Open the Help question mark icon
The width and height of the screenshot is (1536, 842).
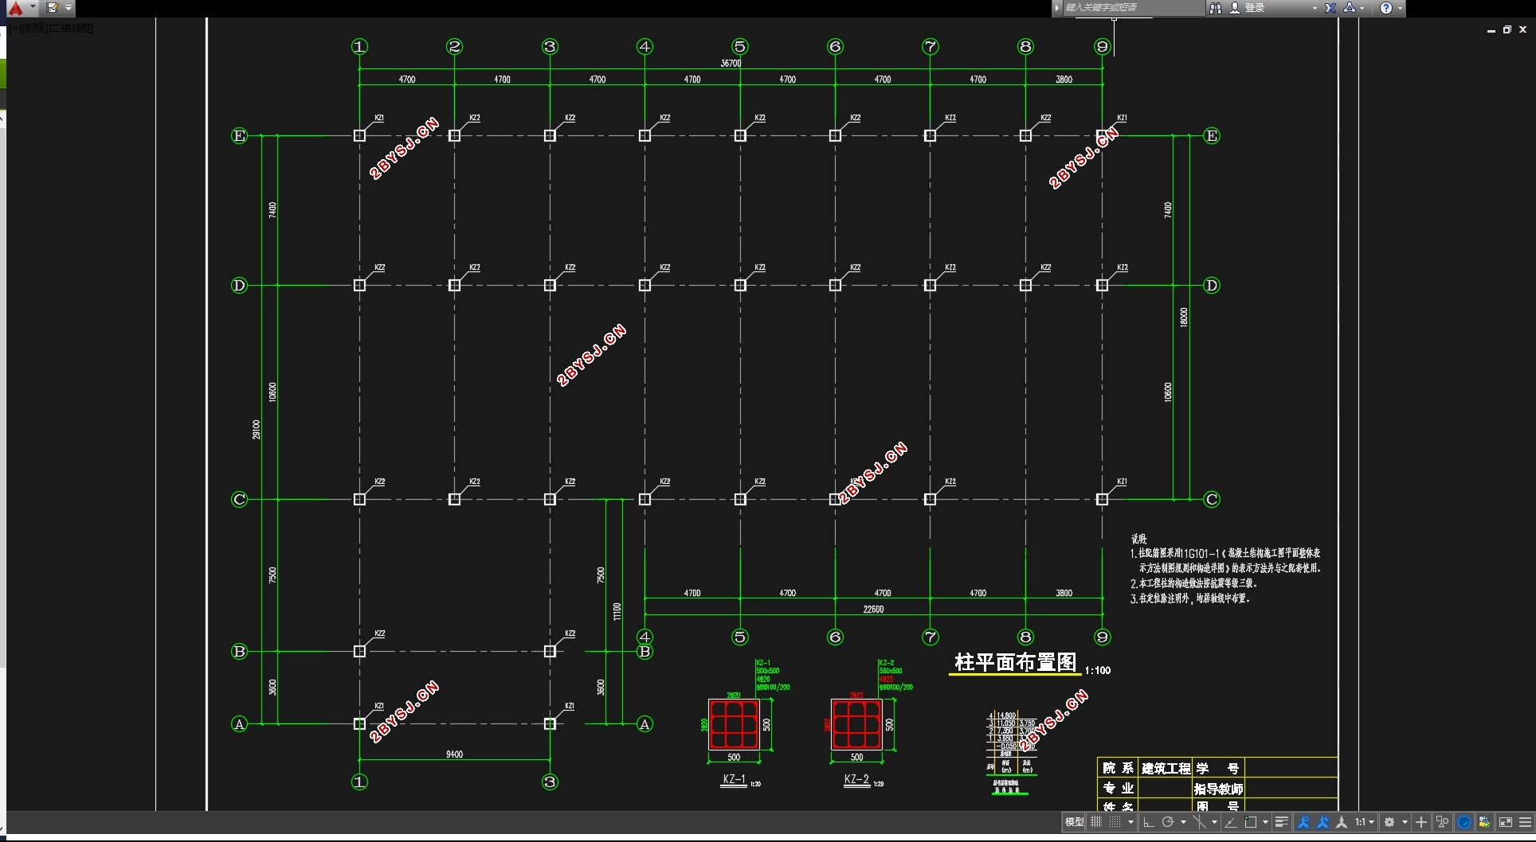1386,8
